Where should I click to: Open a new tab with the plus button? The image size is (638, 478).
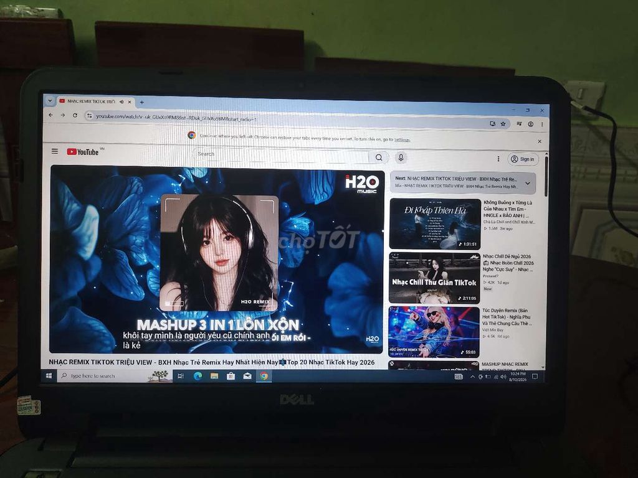(x=141, y=103)
